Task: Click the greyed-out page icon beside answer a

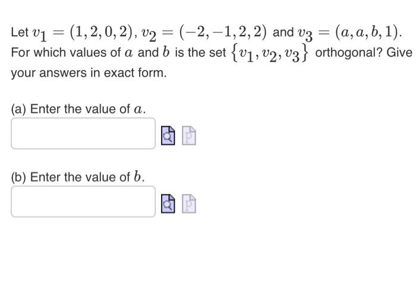Action: point(189,135)
